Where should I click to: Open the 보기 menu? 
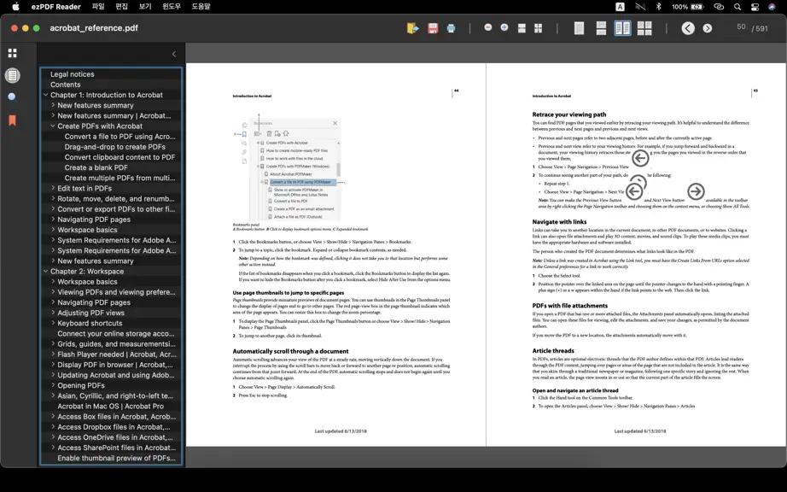point(145,7)
